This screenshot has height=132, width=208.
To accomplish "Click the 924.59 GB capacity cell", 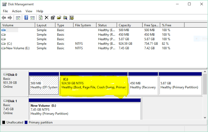I will click(125, 43).
